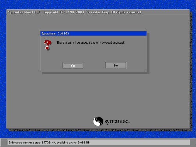Screen dimensions: 196x147
Task: Click blank dialog area between Yes and No
Action: [x=94, y=65]
